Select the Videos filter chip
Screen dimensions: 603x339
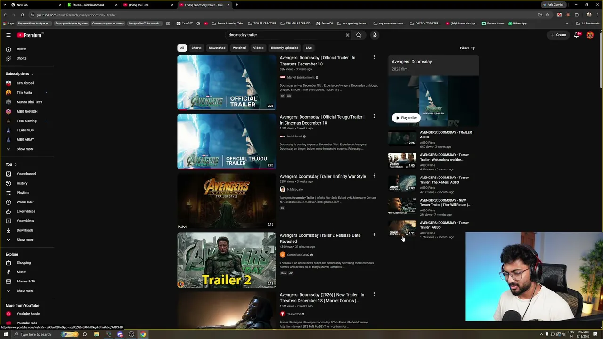click(258, 48)
